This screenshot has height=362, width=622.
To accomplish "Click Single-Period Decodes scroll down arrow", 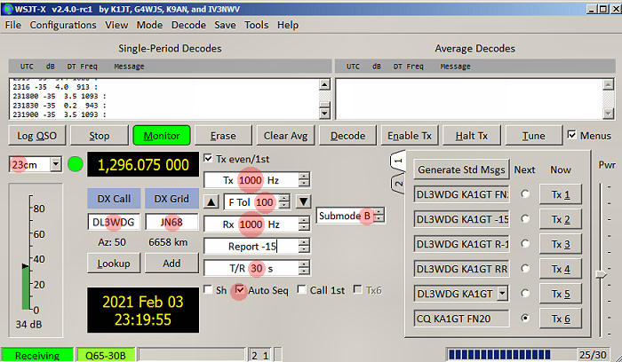I will point(324,114).
